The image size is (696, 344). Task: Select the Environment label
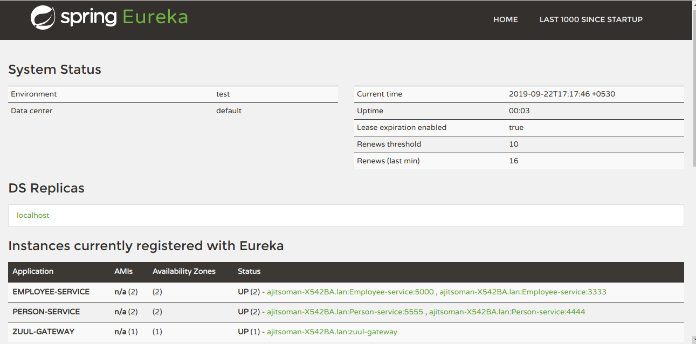coord(34,94)
